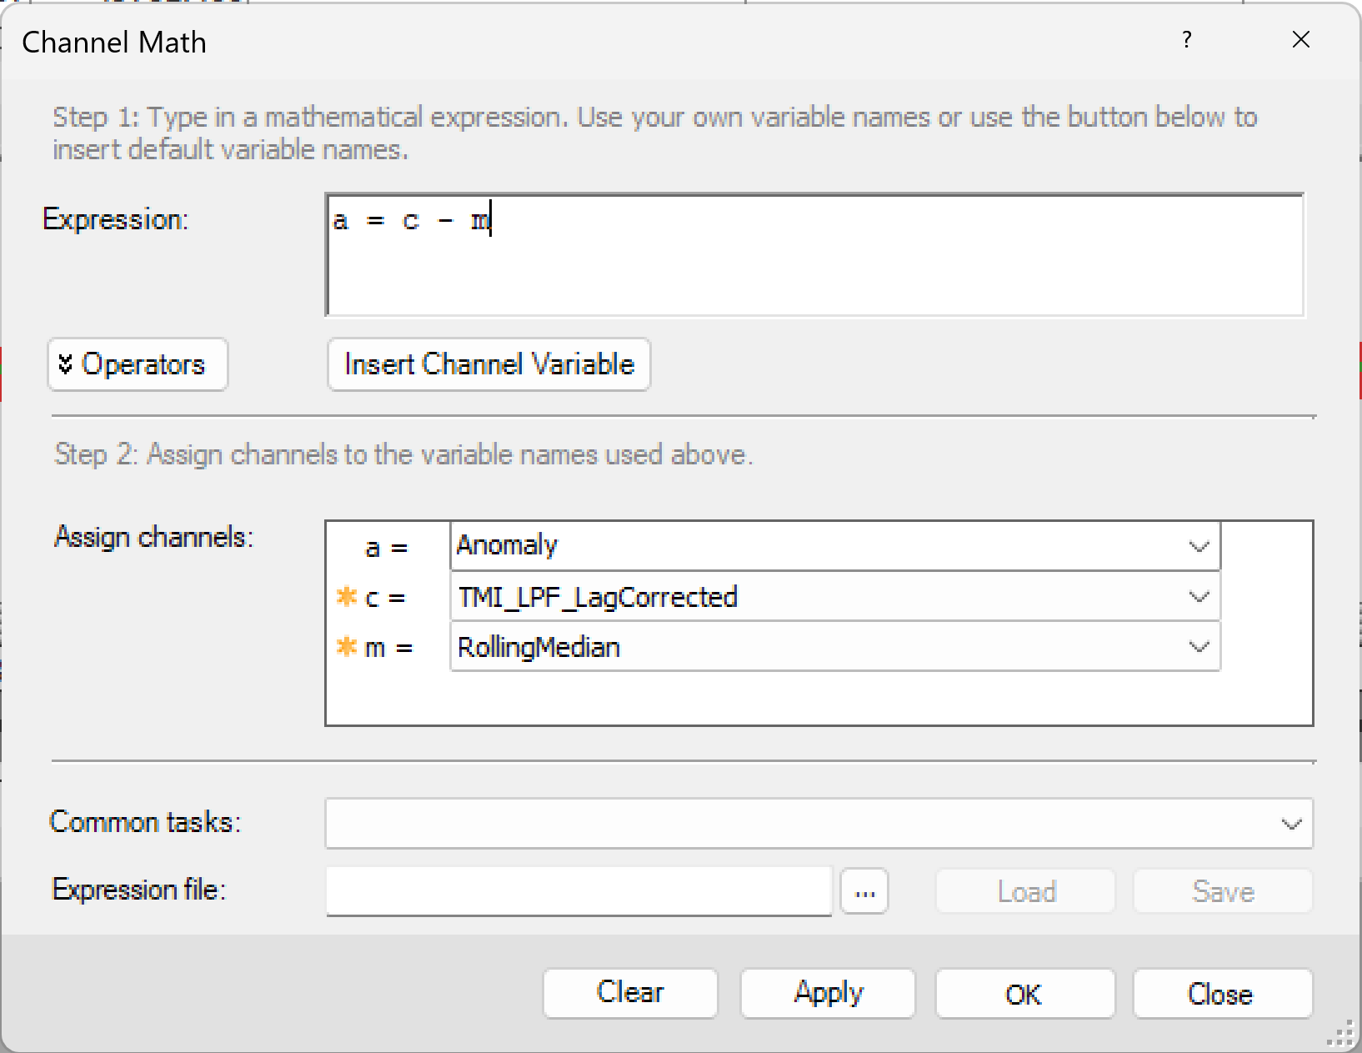Dismiss the dialog using Close
Image resolution: width=1362 pixels, height=1053 pixels.
point(1222,994)
